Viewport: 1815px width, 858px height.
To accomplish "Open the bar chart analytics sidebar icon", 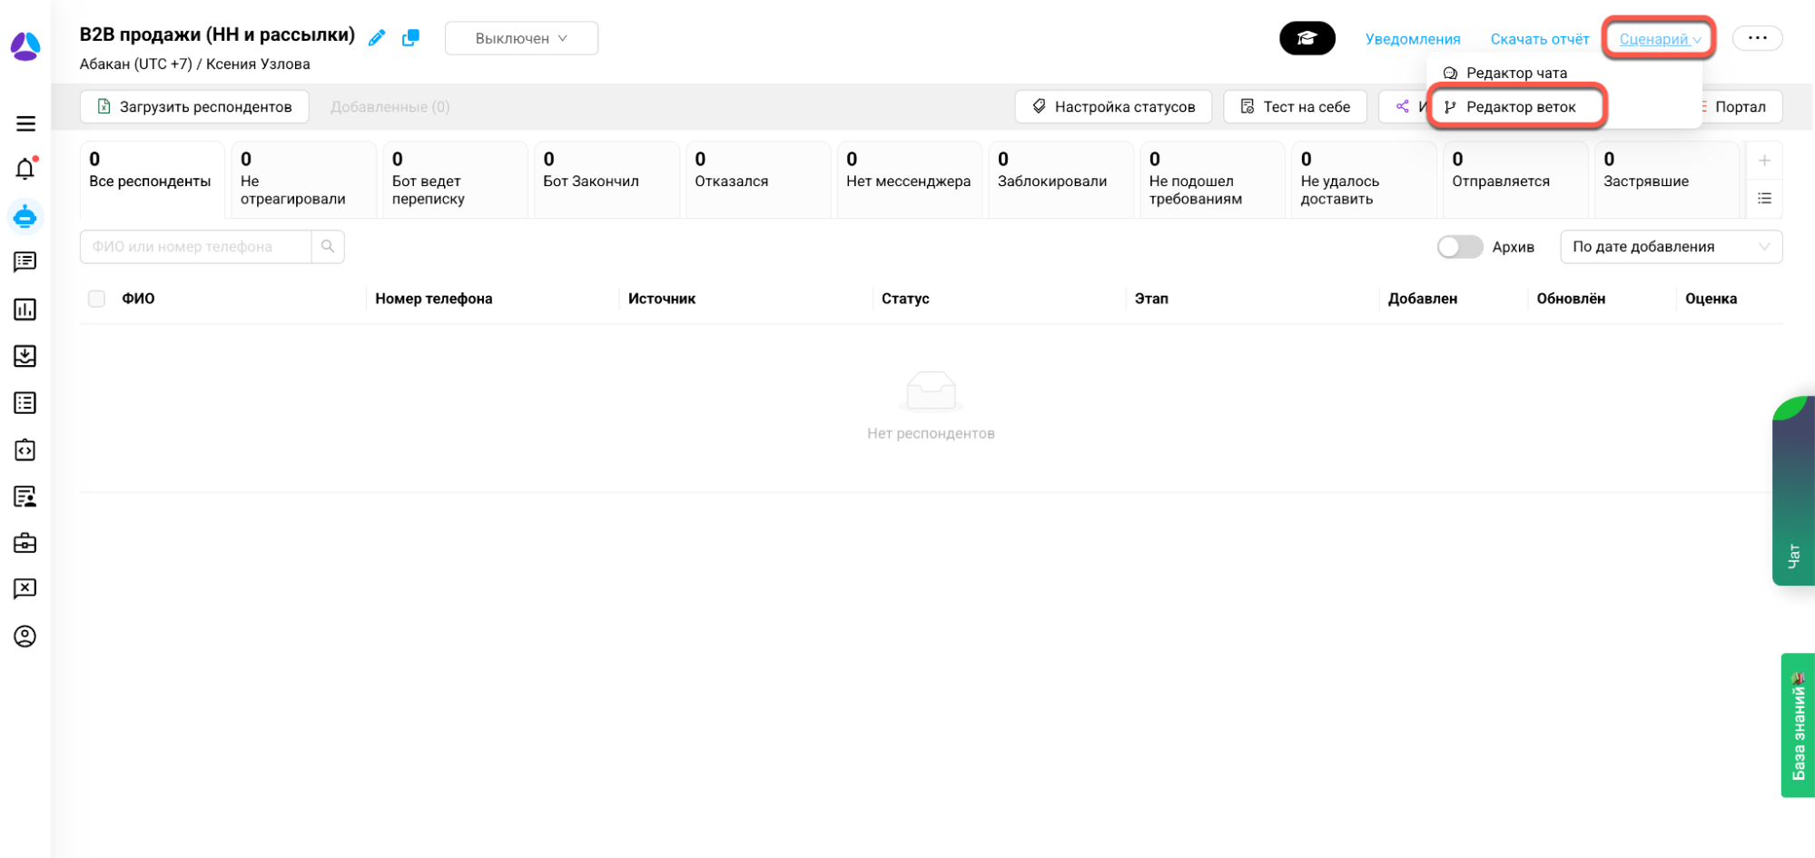I will pyautogui.click(x=25, y=310).
